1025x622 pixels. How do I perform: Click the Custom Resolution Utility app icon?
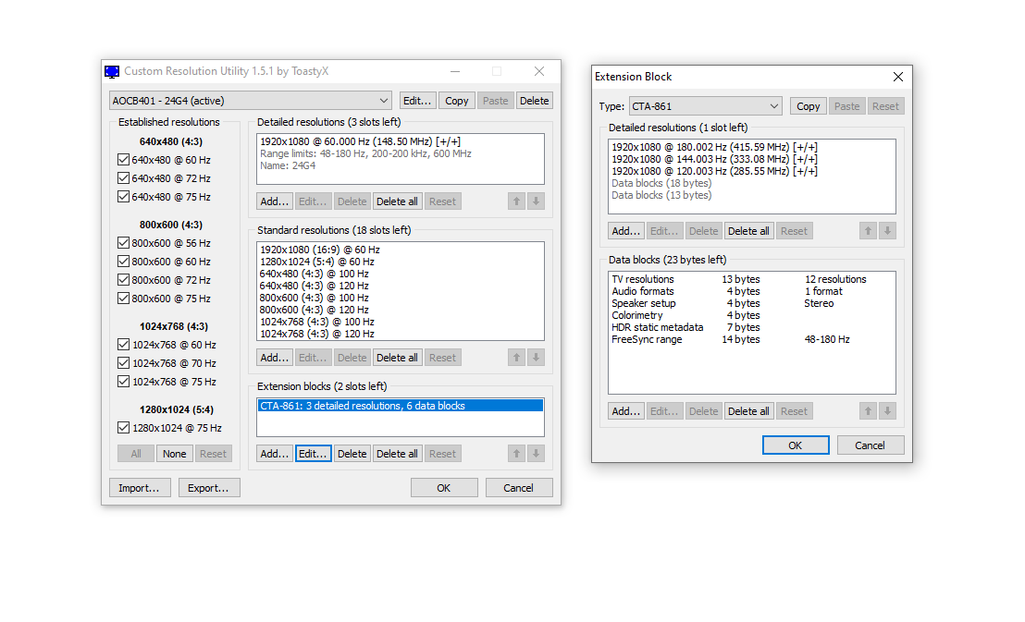113,71
